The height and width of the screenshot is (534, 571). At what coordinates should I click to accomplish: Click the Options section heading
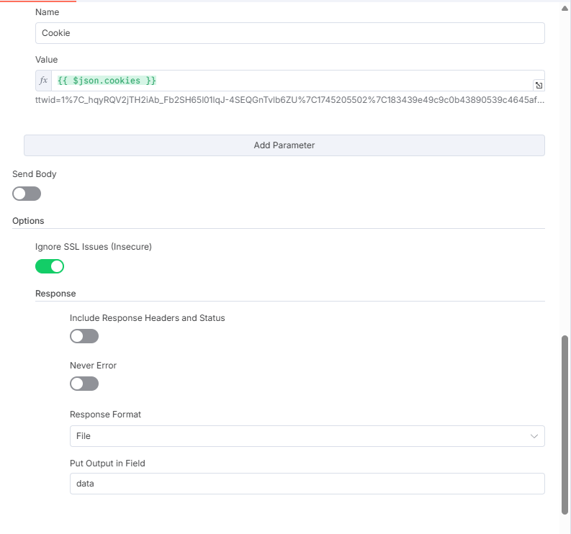pos(28,221)
